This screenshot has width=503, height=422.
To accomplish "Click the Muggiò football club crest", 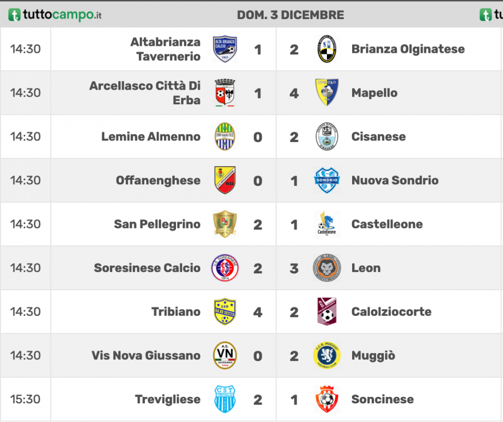I will (x=326, y=355).
